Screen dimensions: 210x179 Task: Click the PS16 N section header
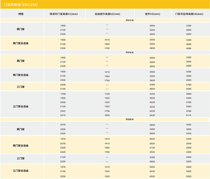(x=129, y=53)
